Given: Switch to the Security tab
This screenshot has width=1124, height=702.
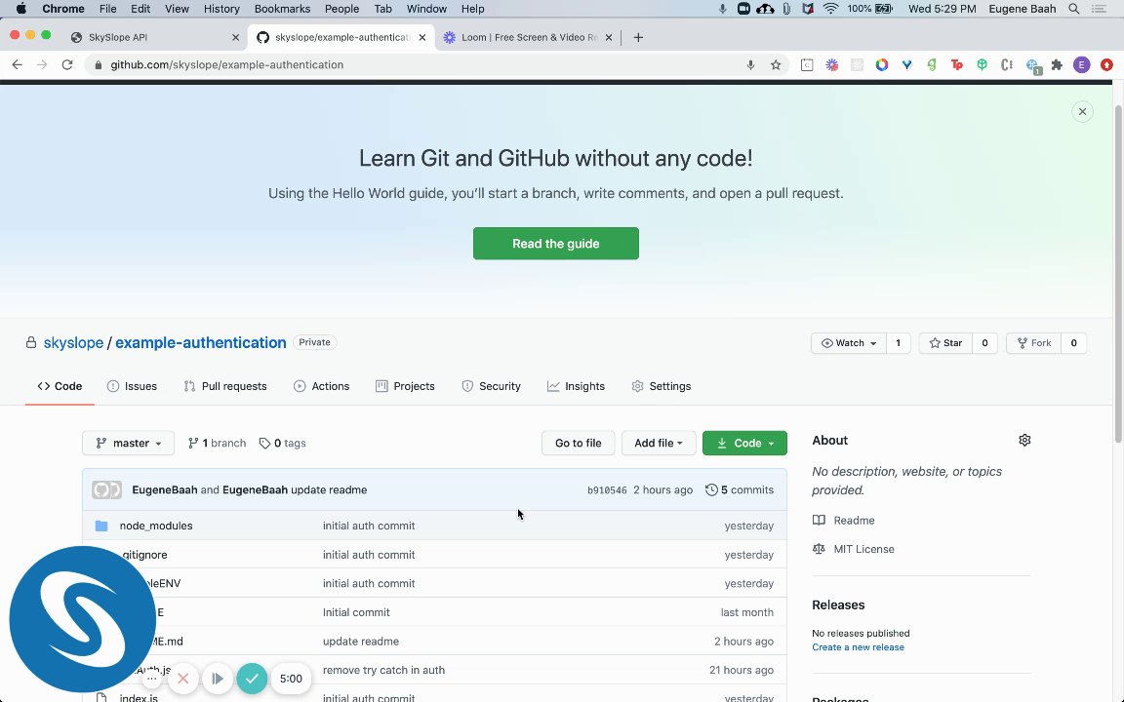Looking at the screenshot, I should (x=491, y=386).
